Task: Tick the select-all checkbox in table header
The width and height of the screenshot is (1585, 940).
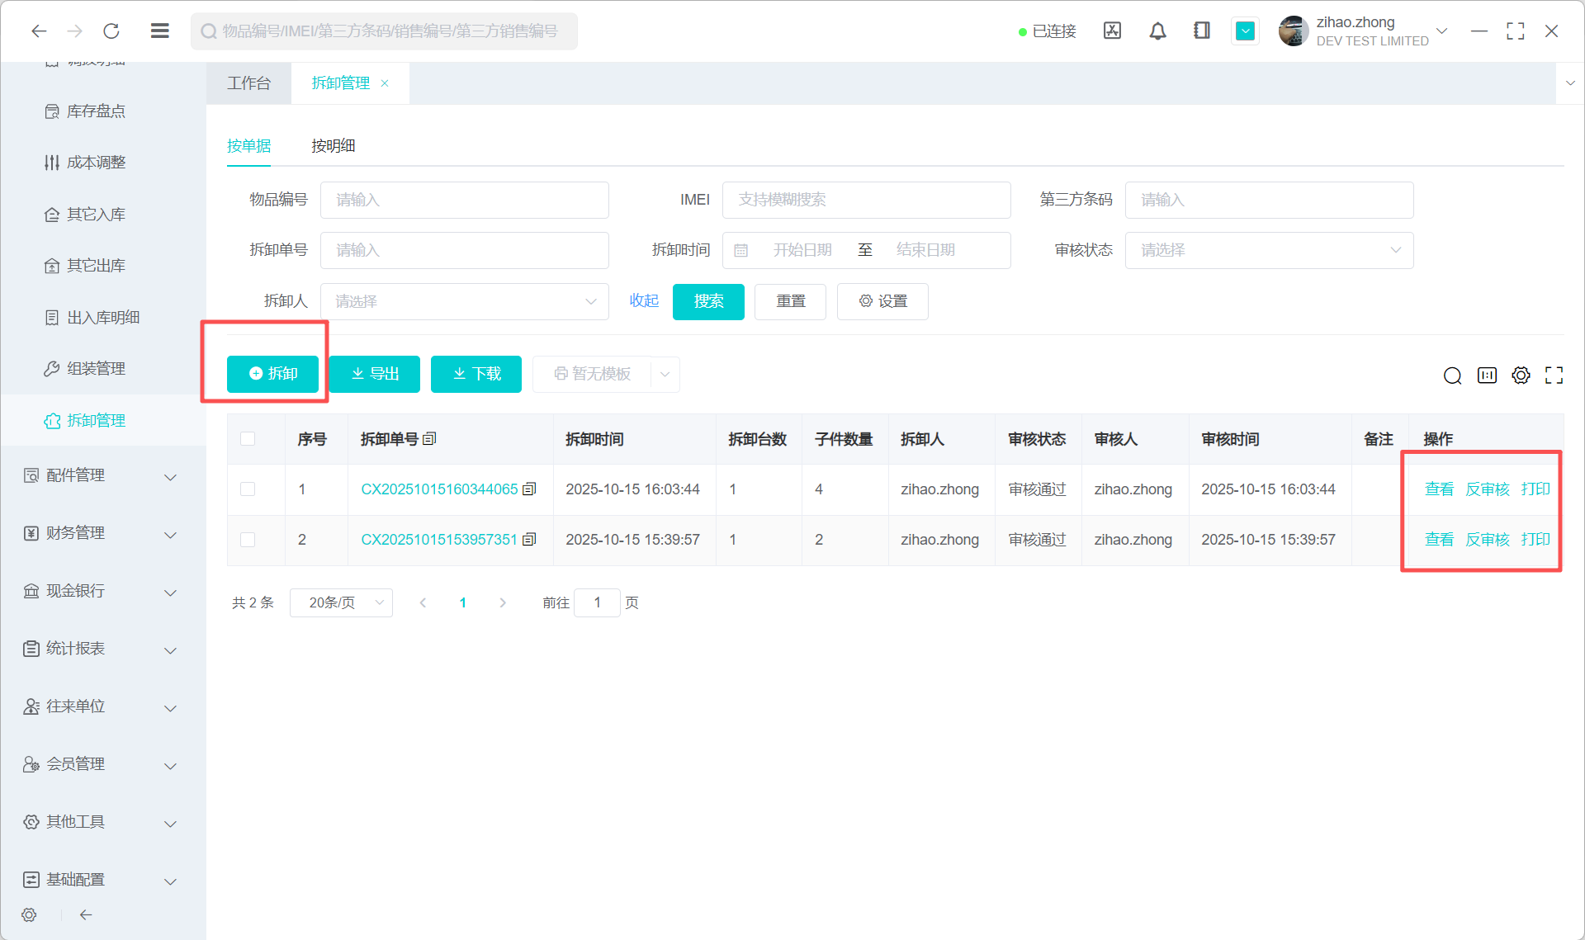Action: 248,439
